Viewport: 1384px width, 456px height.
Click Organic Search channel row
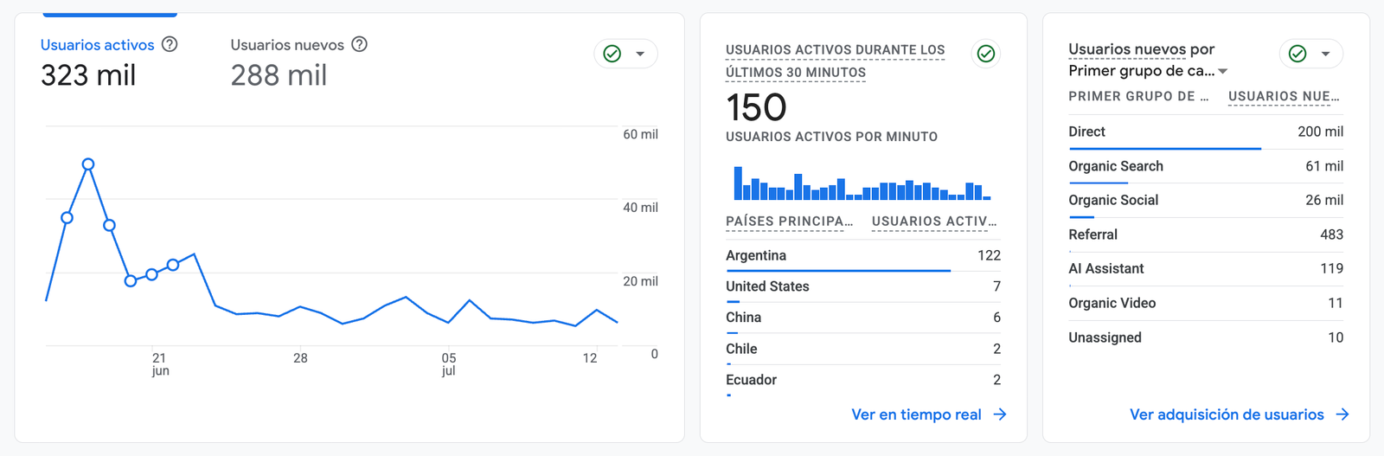coord(1206,166)
